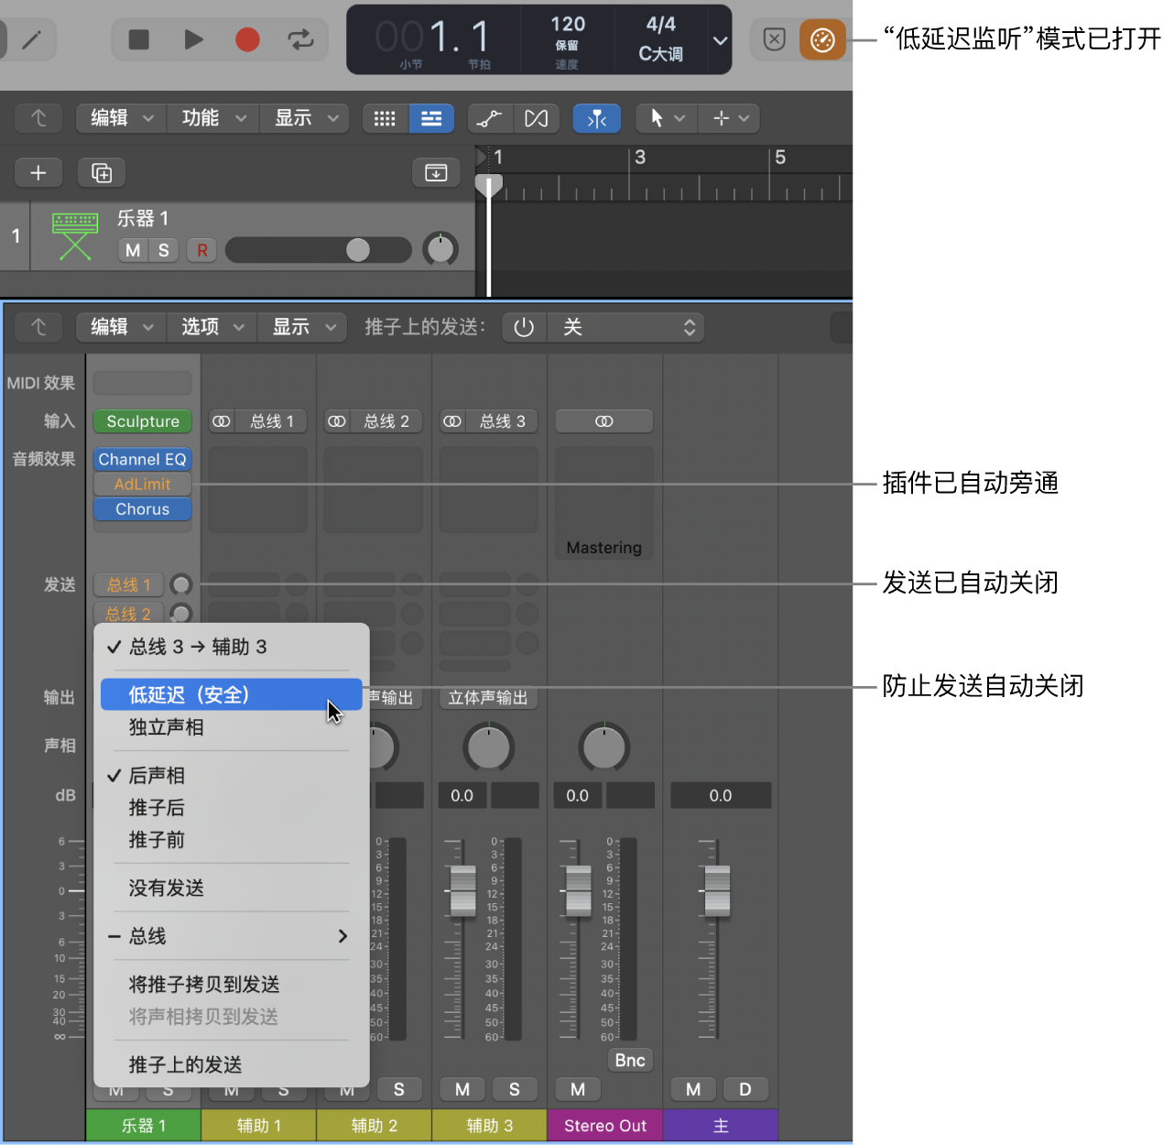This screenshot has width=1174, height=1145.
Task: Click the low latency monitoring icon
Action: [821, 39]
